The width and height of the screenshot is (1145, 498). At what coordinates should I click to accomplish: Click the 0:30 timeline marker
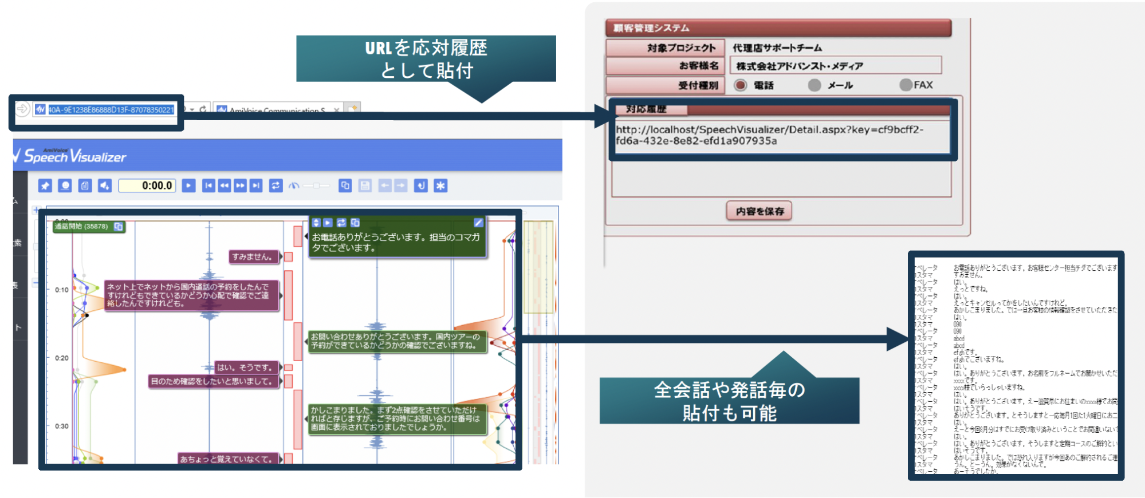point(62,426)
